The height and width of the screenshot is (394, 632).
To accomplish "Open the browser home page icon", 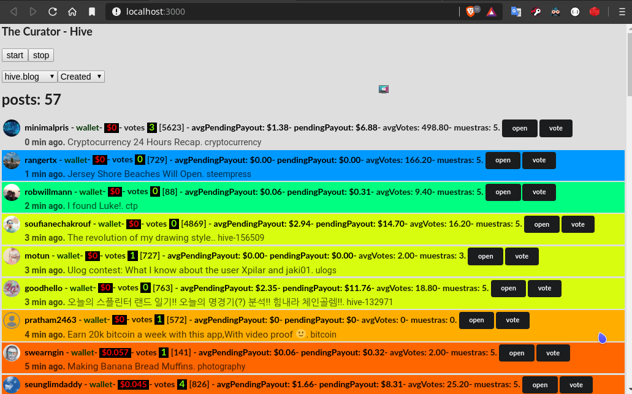I will (x=72, y=12).
